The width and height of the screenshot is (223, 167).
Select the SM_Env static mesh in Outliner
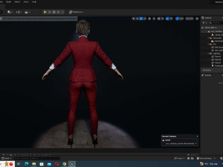click(217, 47)
